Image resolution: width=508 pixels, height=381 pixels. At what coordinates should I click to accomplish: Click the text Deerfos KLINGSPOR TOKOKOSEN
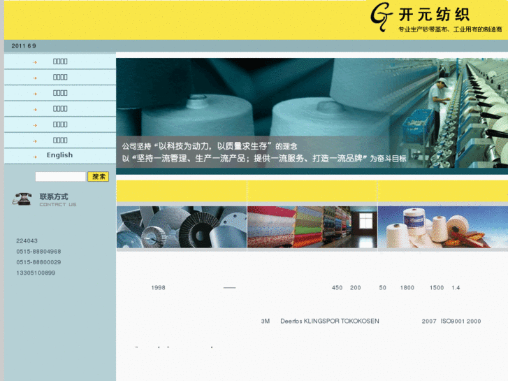330,321
